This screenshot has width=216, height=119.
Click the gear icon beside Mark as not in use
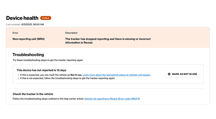(x=169, y=74)
